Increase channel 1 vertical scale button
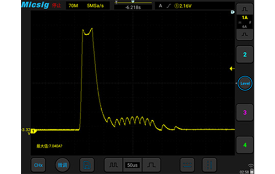Image resolution: width=275 pixels, height=174 pixels. click(245, 9)
